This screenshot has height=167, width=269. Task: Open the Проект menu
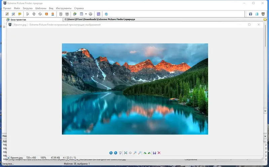tap(7, 8)
